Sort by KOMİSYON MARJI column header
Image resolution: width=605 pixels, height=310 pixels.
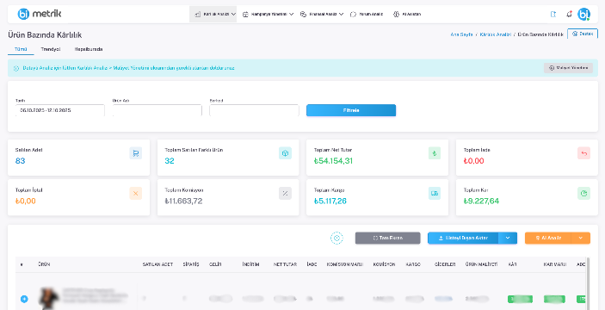[344, 264]
